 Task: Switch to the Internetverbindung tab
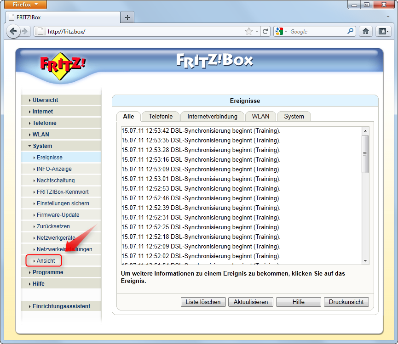pos(212,116)
